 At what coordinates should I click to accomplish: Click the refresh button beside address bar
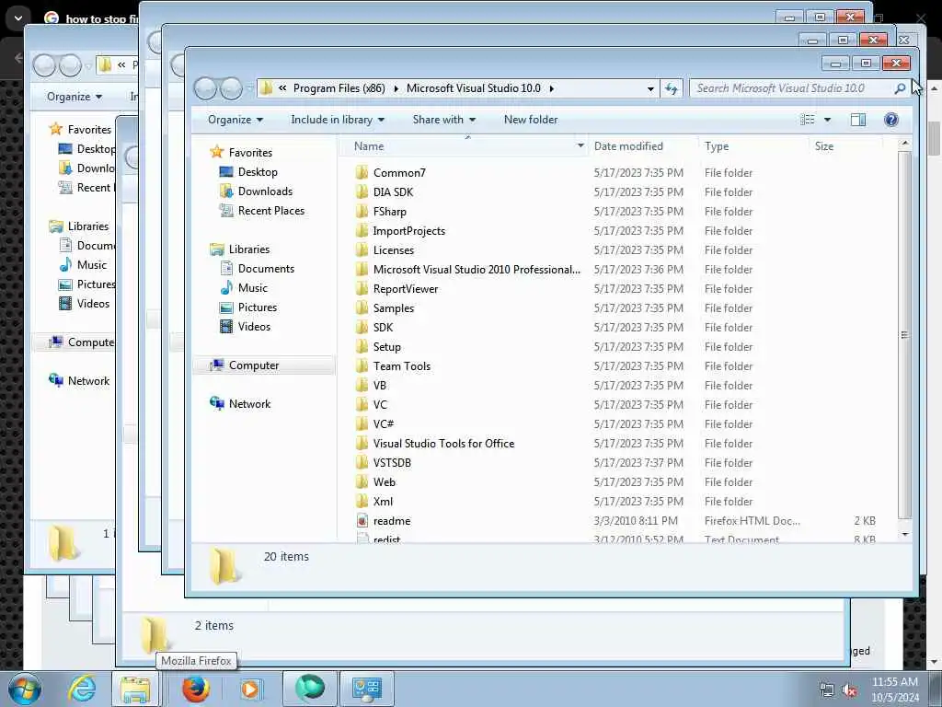point(671,89)
